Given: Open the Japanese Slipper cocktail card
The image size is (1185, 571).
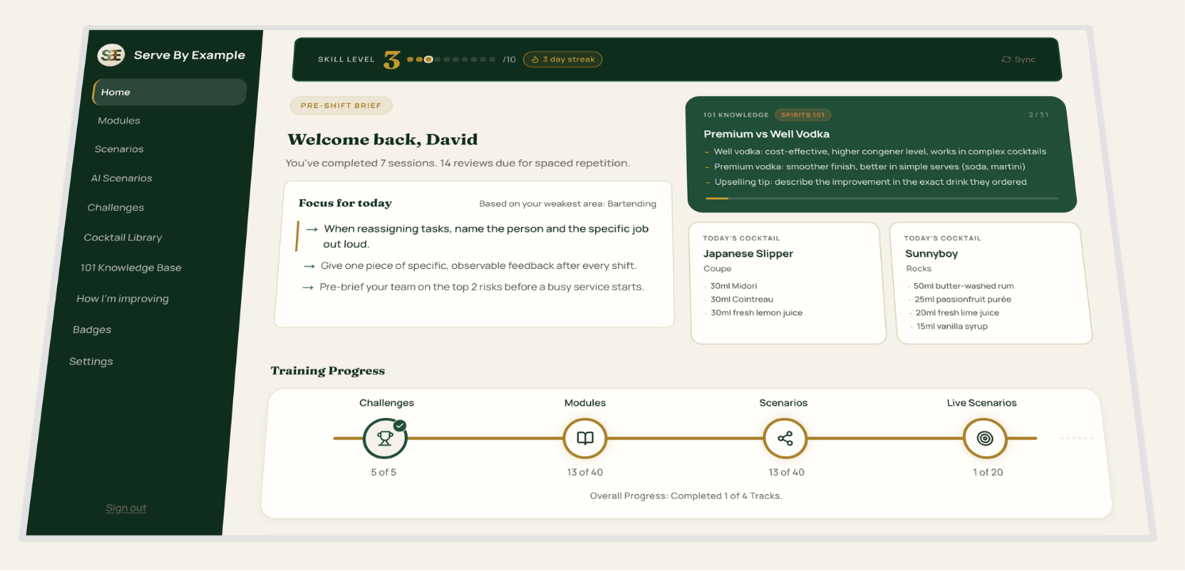Looking at the screenshot, I should (788, 283).
